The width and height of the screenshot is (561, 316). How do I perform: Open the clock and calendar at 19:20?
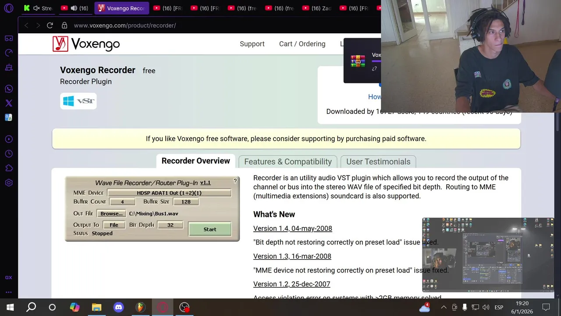522,307
